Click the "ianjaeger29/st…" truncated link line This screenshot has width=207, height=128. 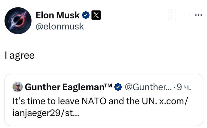click(46, 113)
